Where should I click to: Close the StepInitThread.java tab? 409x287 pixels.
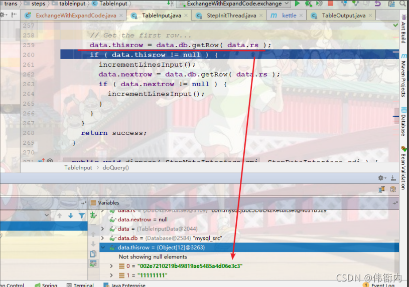[x=261, y=16]
